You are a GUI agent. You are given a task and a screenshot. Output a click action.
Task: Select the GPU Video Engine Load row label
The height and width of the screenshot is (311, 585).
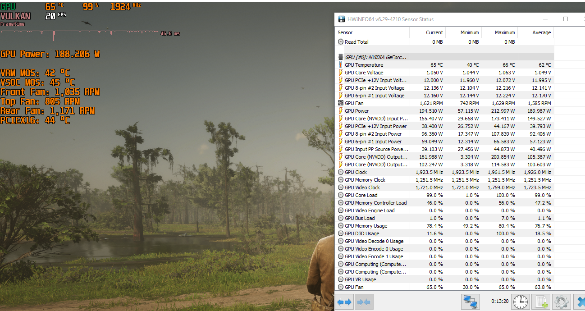pyautogui.click(x=370, y=210)
